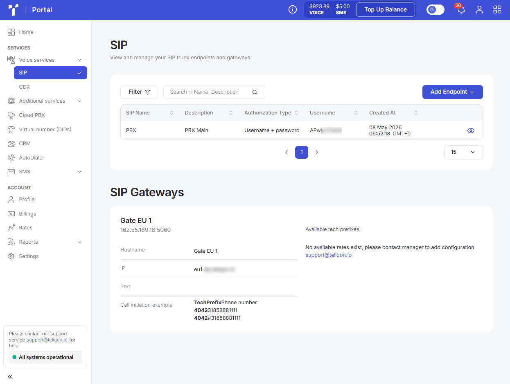Click the SMS envelope icon
This screenshot has width=510, height=384.
tap(11, 172)
